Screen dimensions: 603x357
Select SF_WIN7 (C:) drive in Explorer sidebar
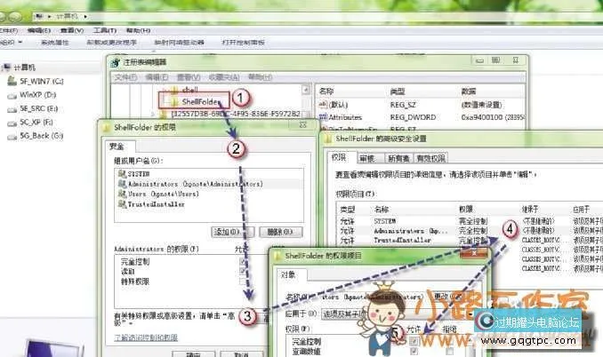(36, 81)
